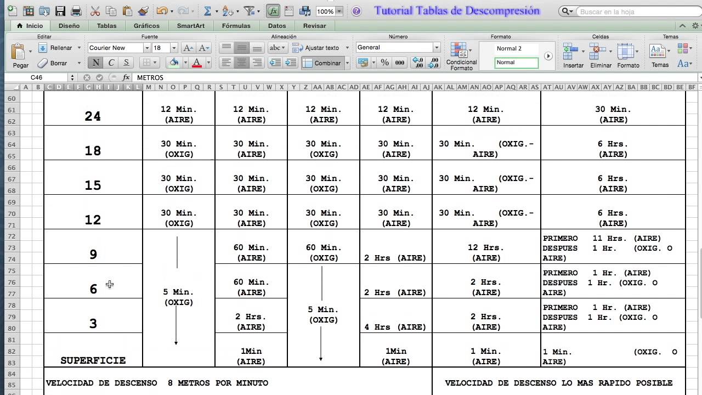Toggle bold N formatting

96,63
